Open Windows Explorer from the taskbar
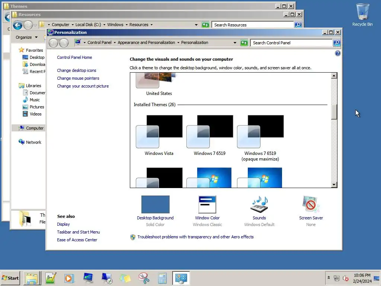This screenshot has height=286, width=381. click(x=32, y=278)
